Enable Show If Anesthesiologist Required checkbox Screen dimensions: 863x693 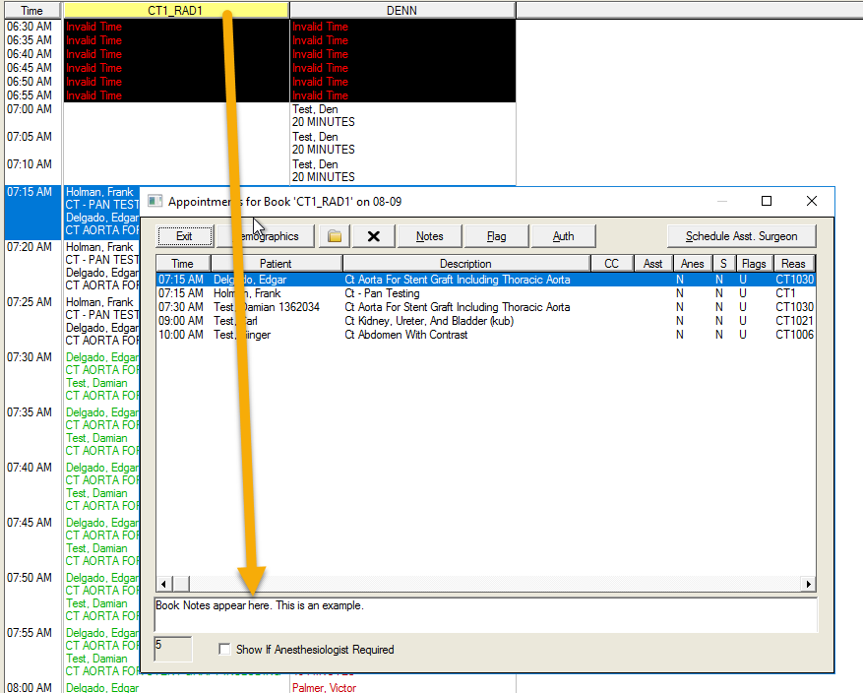coord(225,650)
